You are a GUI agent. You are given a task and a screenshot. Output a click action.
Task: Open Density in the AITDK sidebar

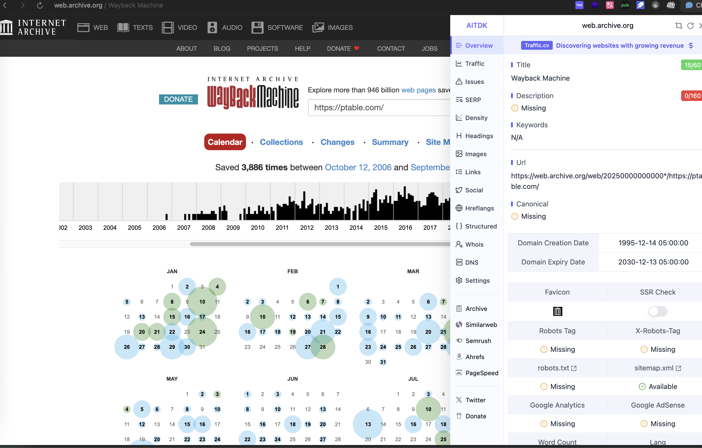(477, 118)
